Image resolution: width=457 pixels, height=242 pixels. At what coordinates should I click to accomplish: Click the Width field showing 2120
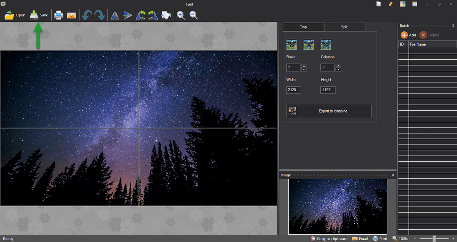[293, 90]
